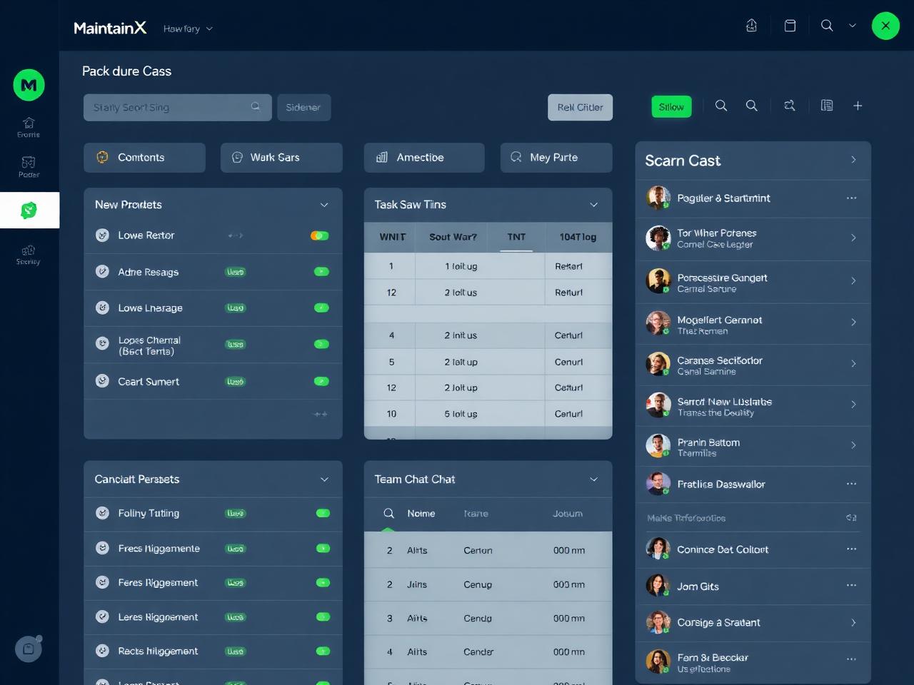Image resolution: width=914 pixels, height=685 pixels.
Task: Open the Haw fary dropdown next to the logo
Action: [x=188, y=29]
